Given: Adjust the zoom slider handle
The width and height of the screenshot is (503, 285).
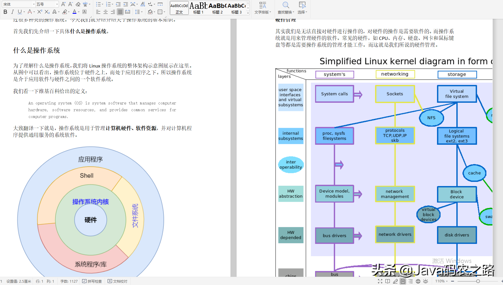Looking at the screenshot, I should tap(478, 281).
